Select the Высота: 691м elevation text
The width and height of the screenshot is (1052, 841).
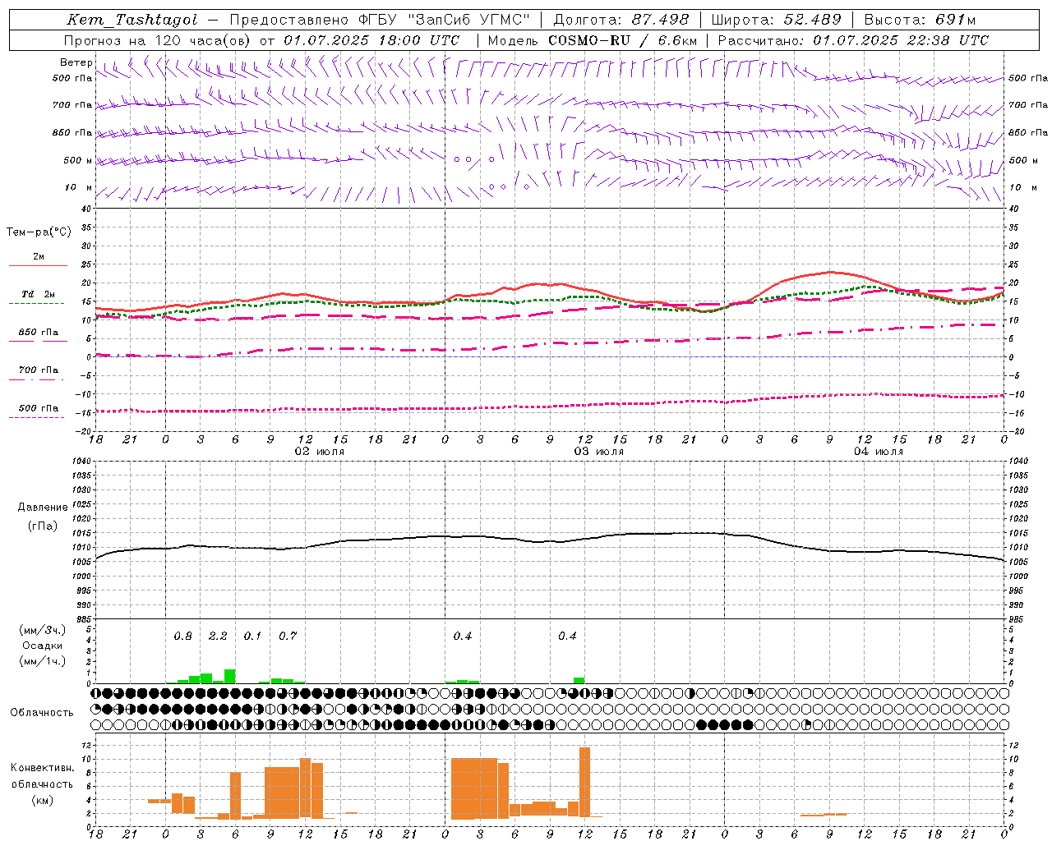coord(920,20)
